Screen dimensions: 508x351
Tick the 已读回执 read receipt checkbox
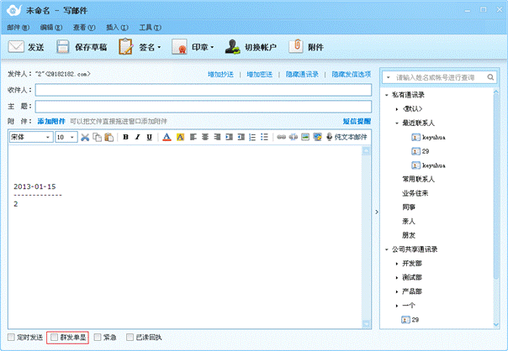[x=130, y=338]
